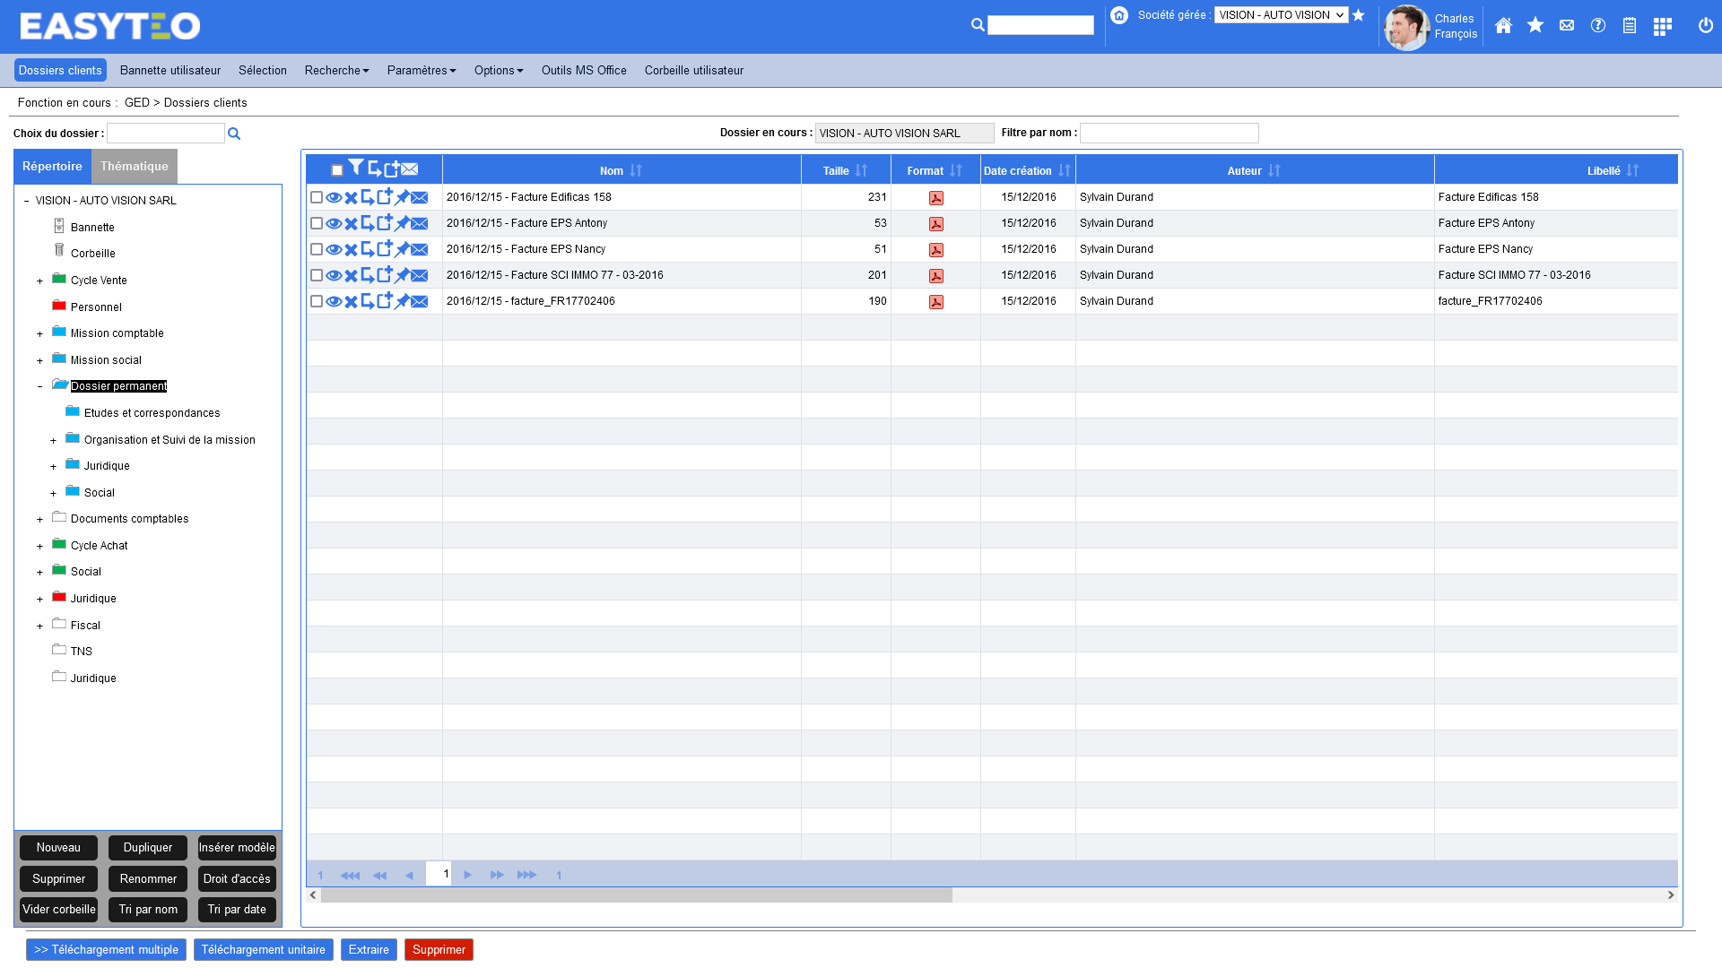Open the apps grid icon in header
Screen dimensions: 1722x968
1662,26
